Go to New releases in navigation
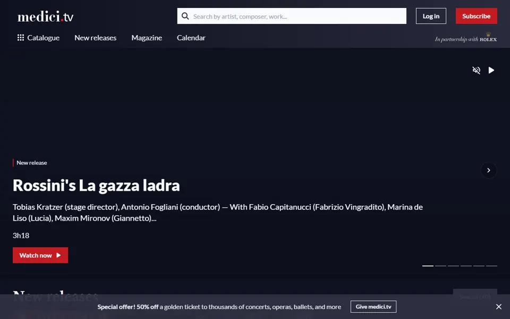The image size is (510, 319). click(x=95, y=38)
